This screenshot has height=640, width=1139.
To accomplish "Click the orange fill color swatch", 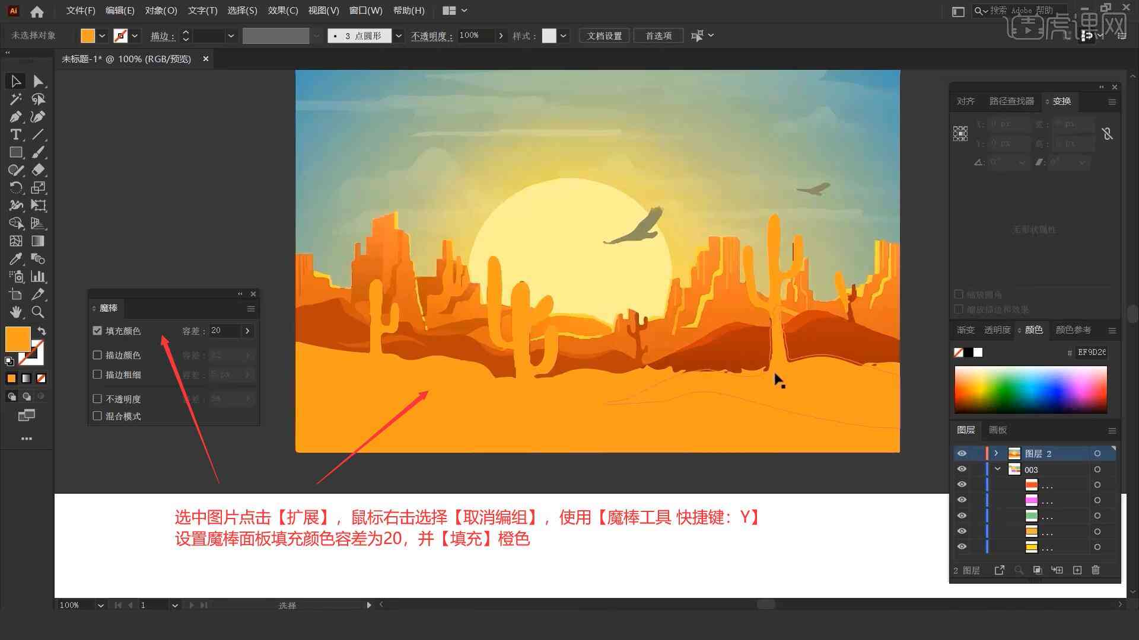I will coord(17,338).
